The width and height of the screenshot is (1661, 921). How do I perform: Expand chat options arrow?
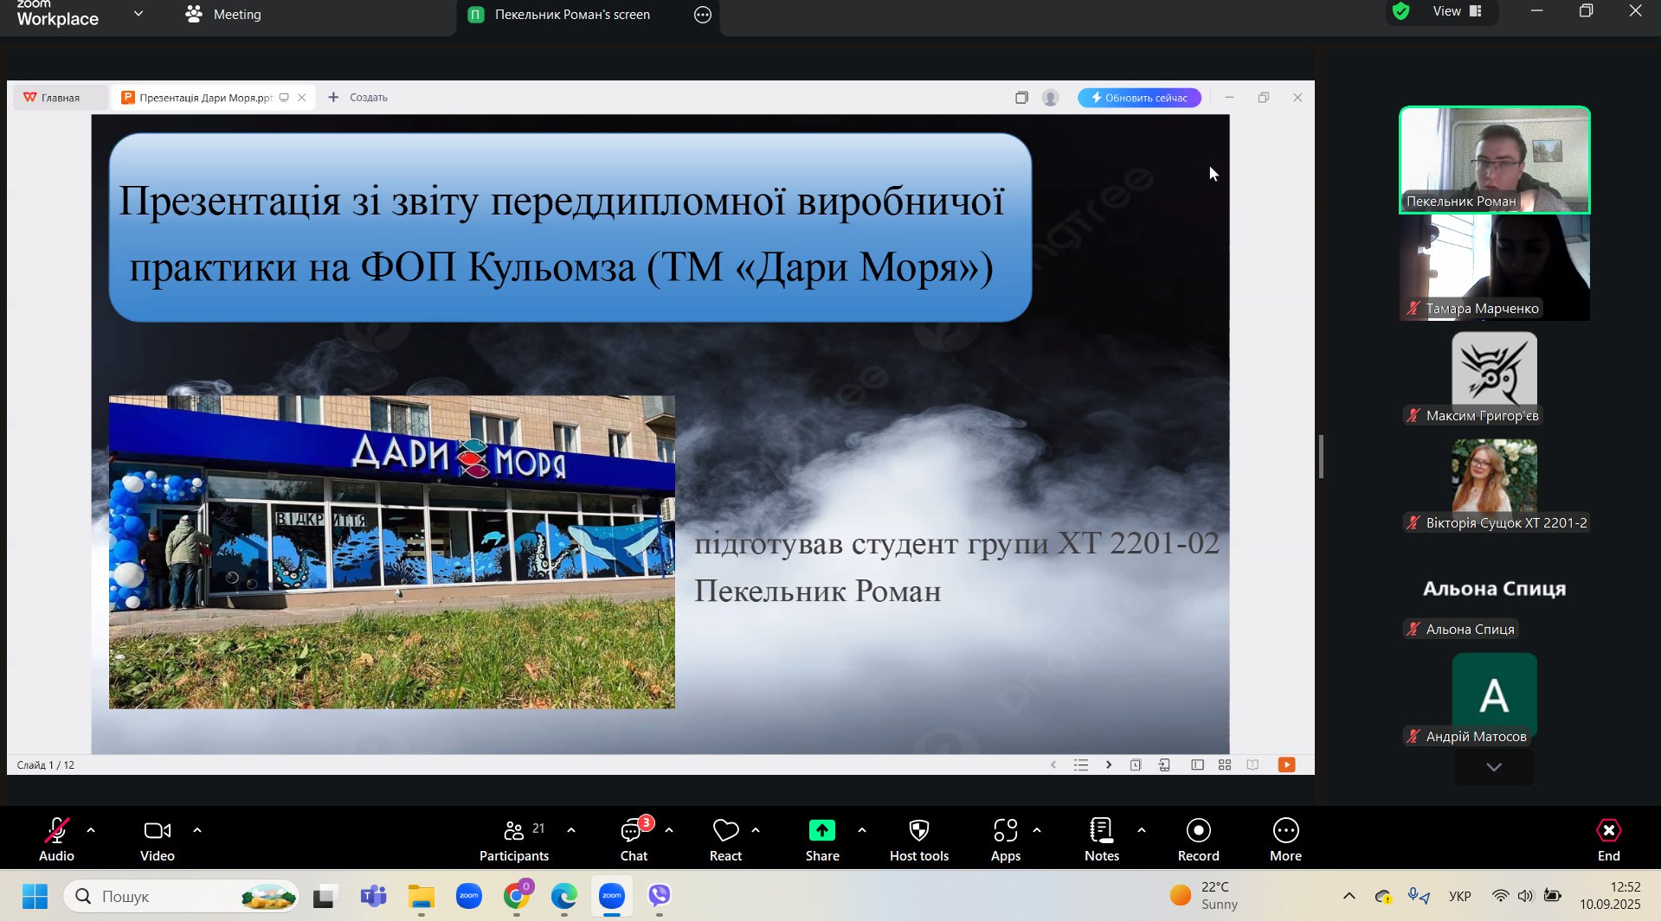(x=669, y=830)
